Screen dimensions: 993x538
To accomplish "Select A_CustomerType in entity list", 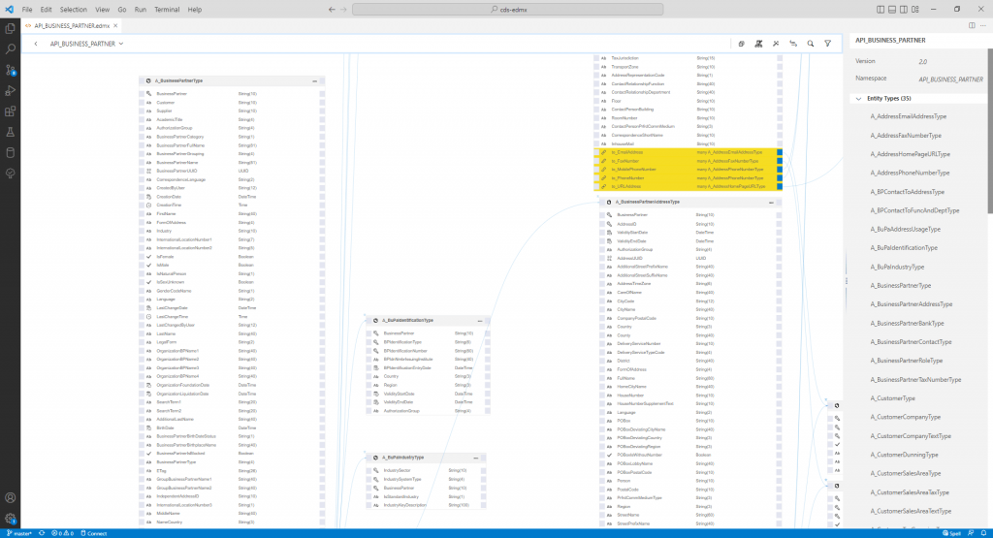I will [x=892, y=398].
